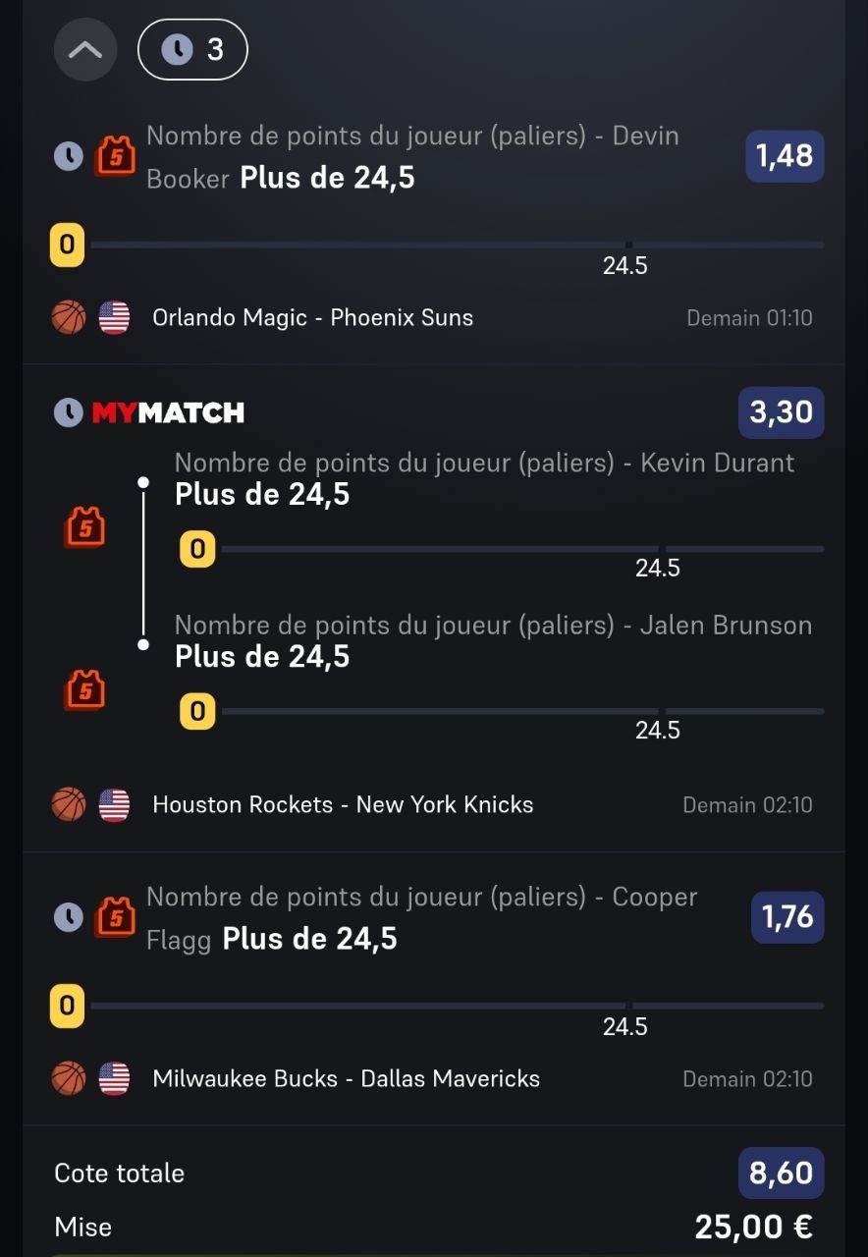Click the clock icon next to the Devin Booker bet
The height and width of the screenshot is (1257, 868).
click(x=68, y=157)
